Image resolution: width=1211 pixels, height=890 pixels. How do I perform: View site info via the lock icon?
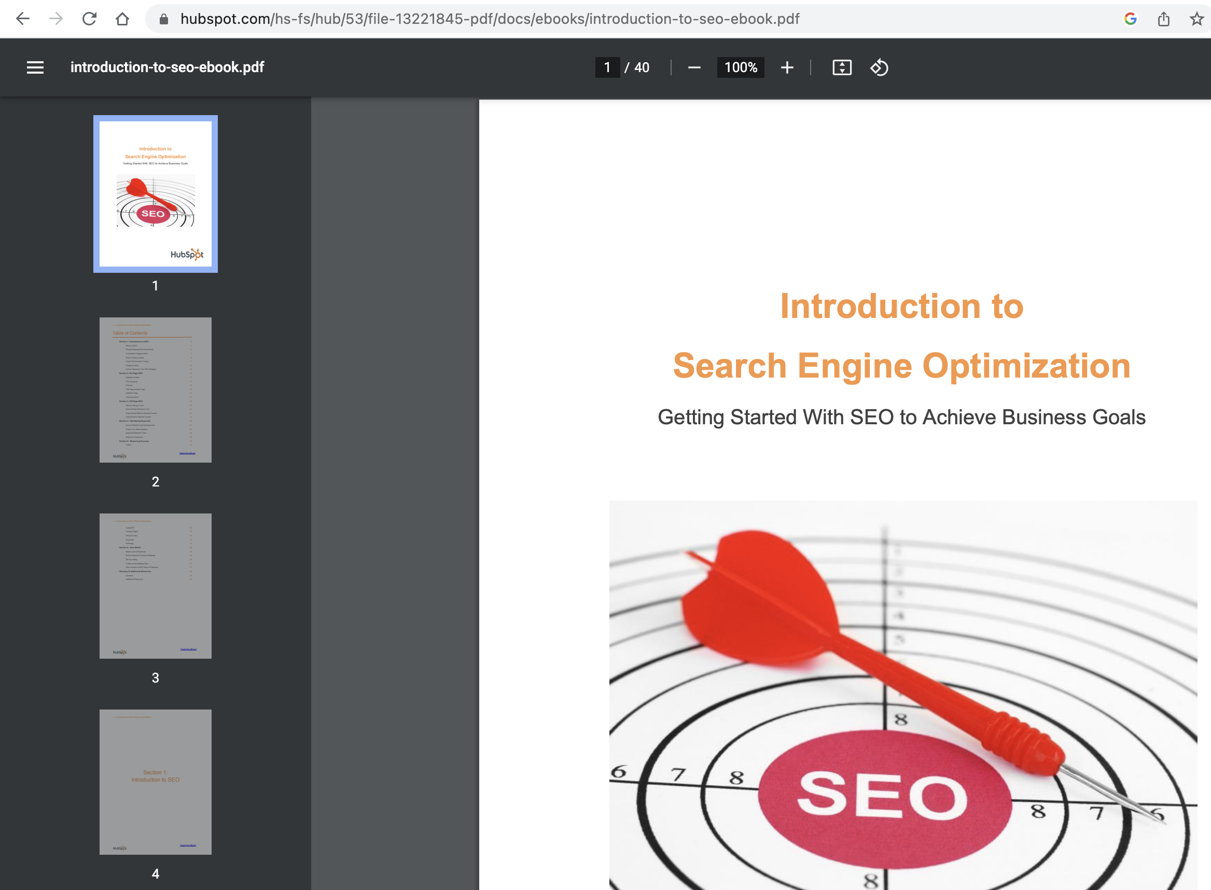[x=164, y=19]
